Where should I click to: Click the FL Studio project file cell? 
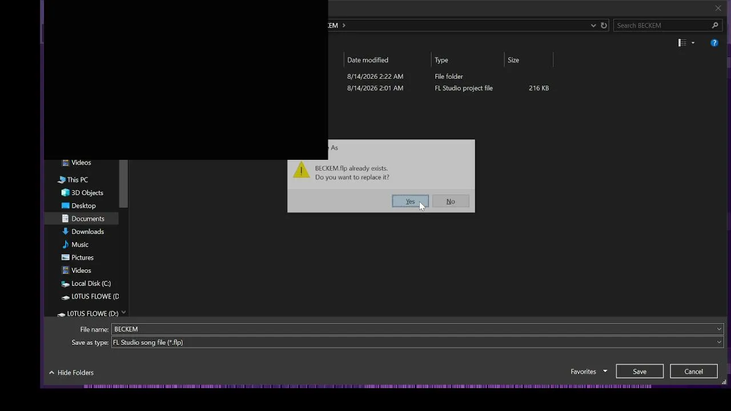point(464,88)
